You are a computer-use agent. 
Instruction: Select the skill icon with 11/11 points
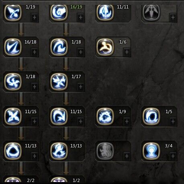[105, 12]
